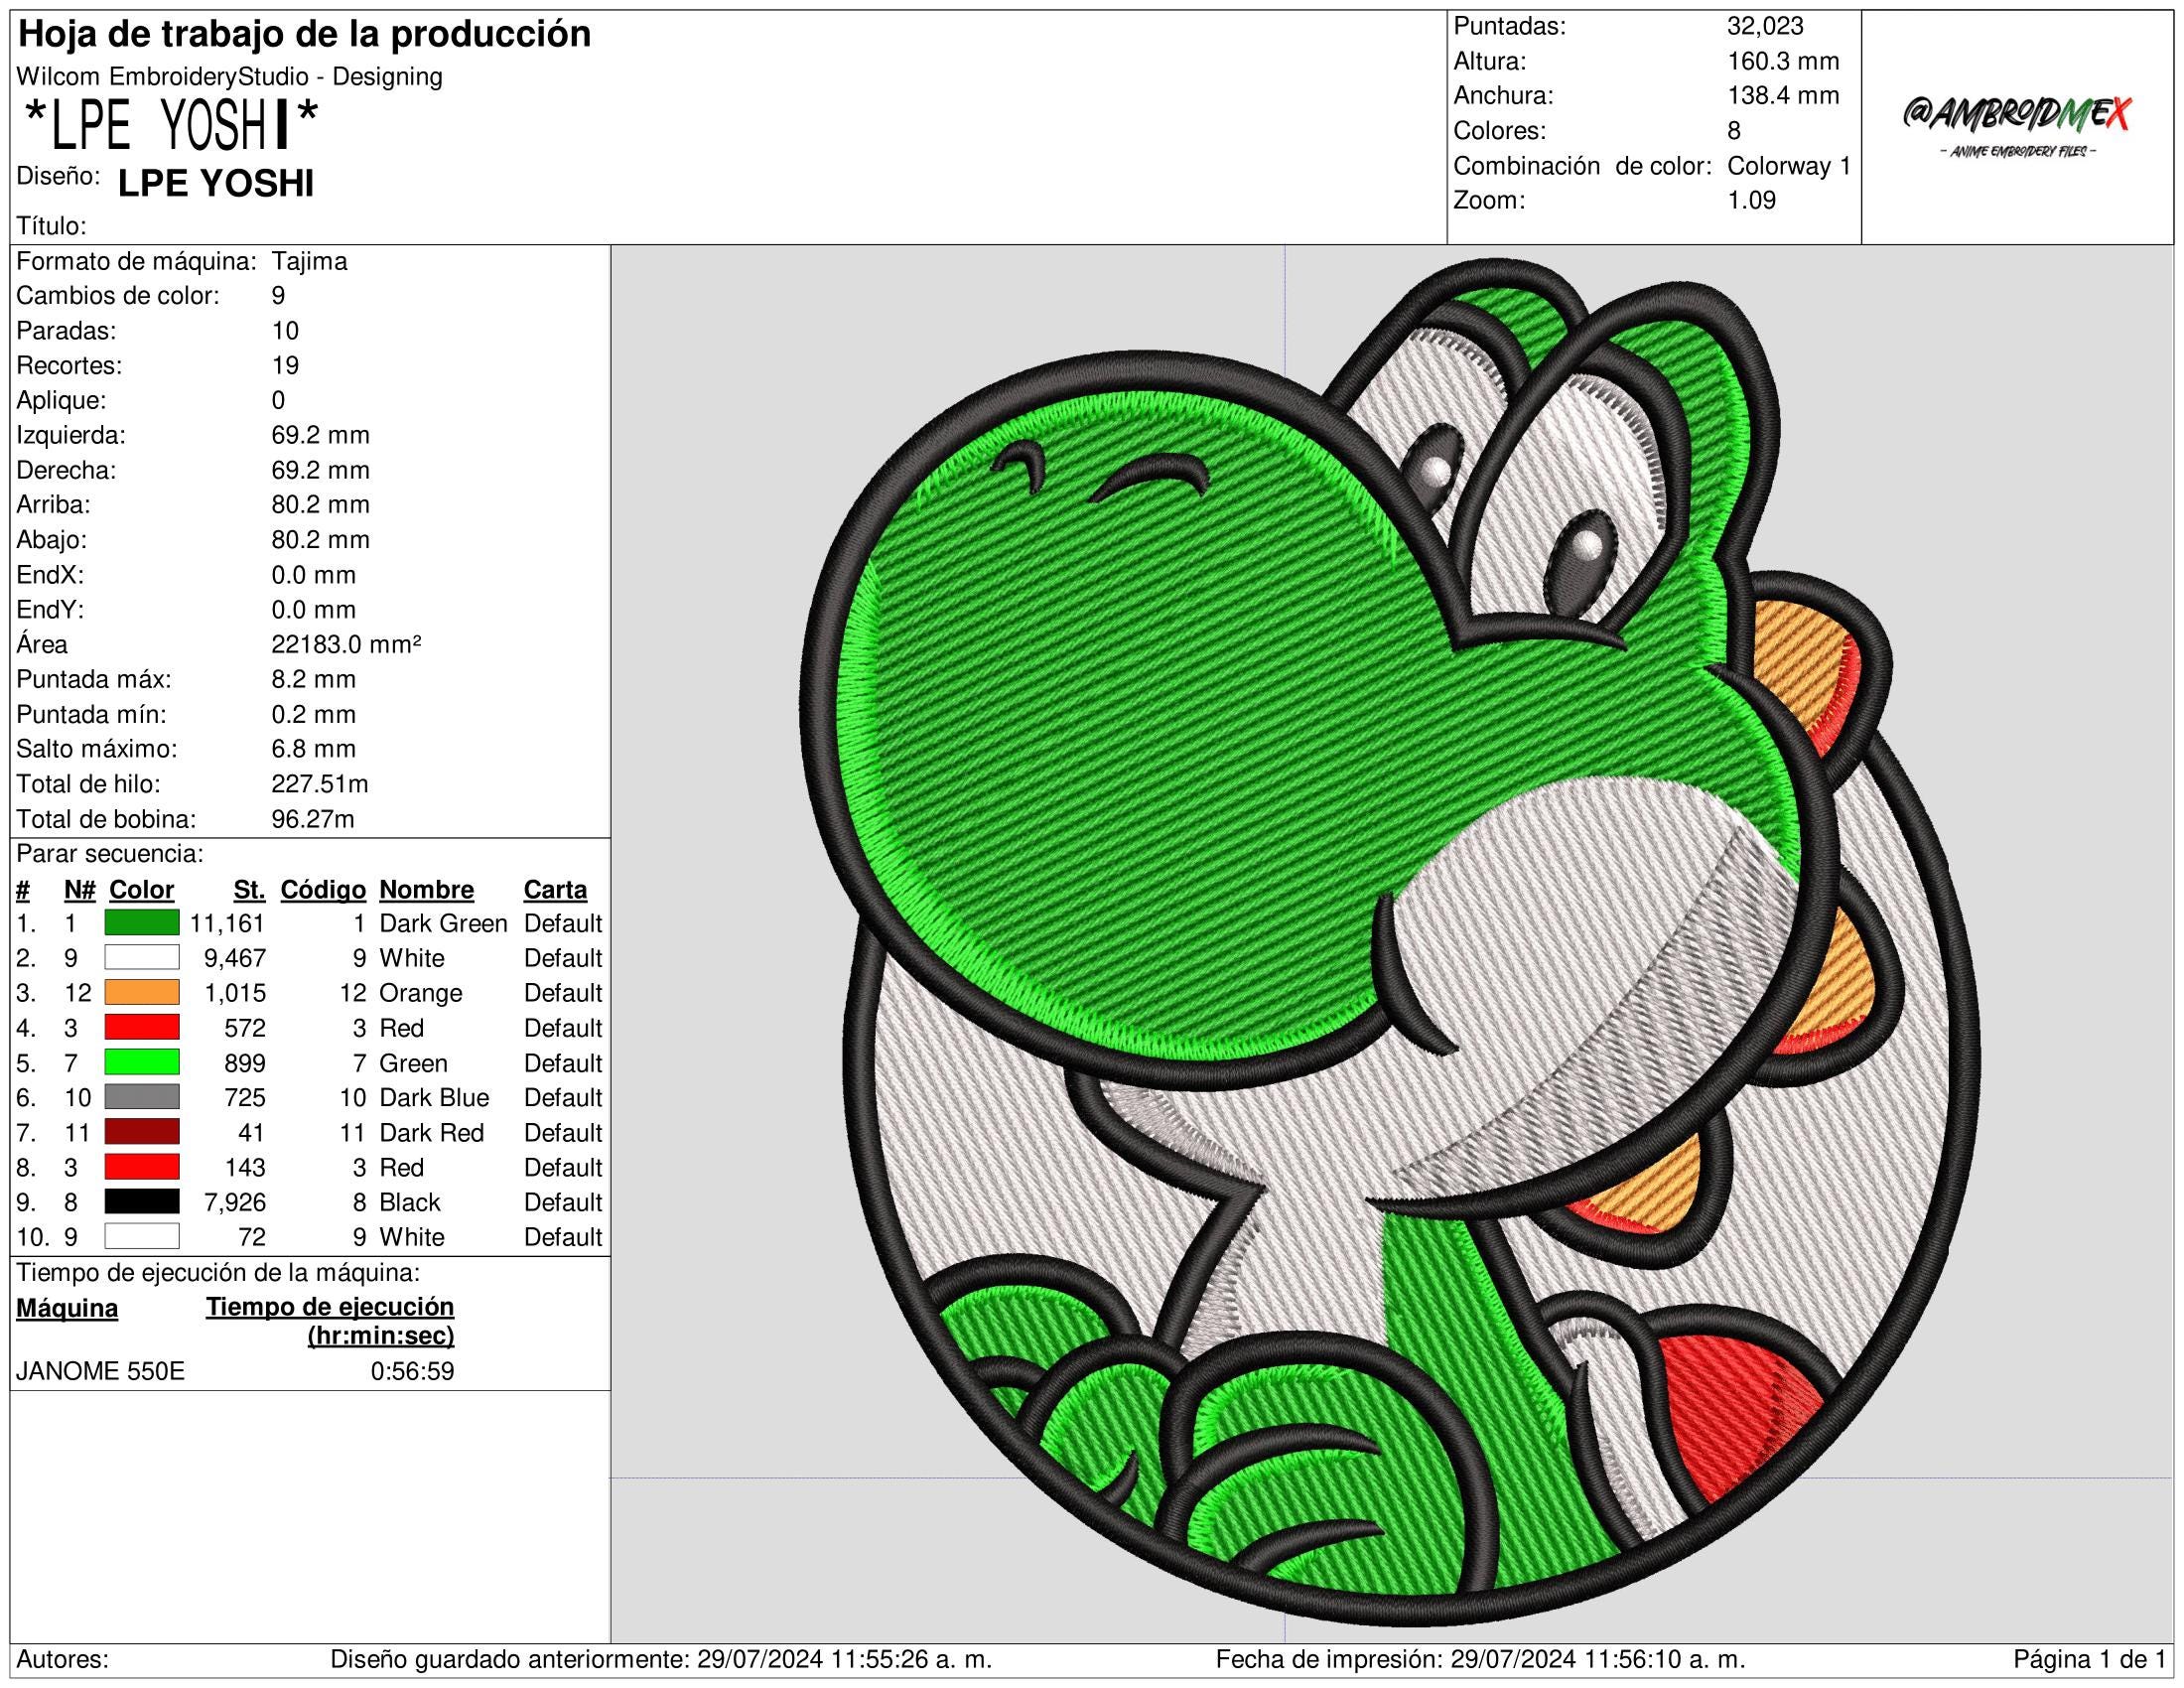
Task: Open the Carta Default chart selector
Action: click(x=563, y=923)
